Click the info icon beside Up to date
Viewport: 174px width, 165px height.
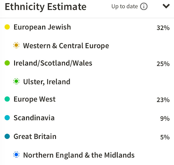(144, 7)
